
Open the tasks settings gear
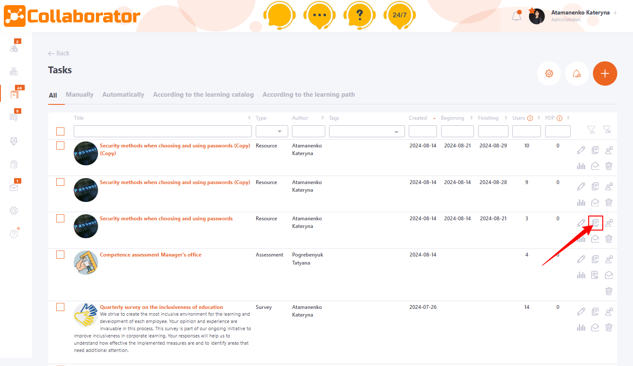tap(549, 73)
